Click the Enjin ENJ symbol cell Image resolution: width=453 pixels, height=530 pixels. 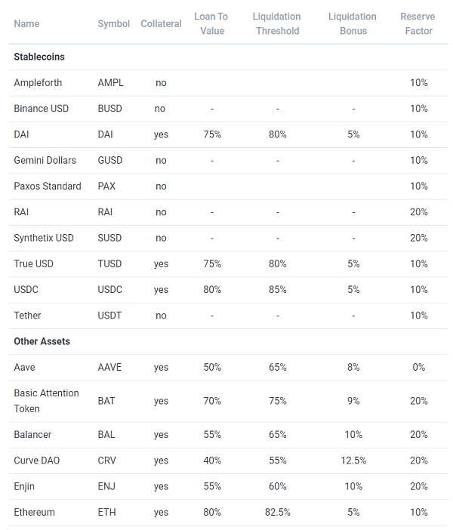106,486
